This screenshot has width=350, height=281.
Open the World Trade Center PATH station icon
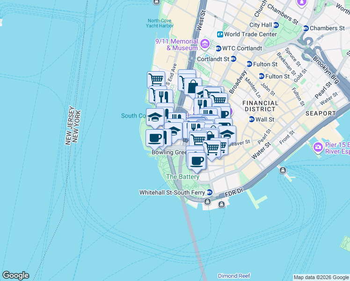pos(220,34)
